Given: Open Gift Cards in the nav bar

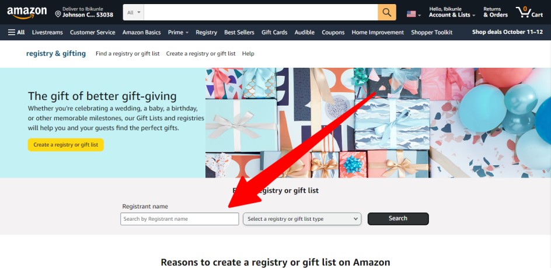Looking at the screenshot, I should click(x=274, y=32).
